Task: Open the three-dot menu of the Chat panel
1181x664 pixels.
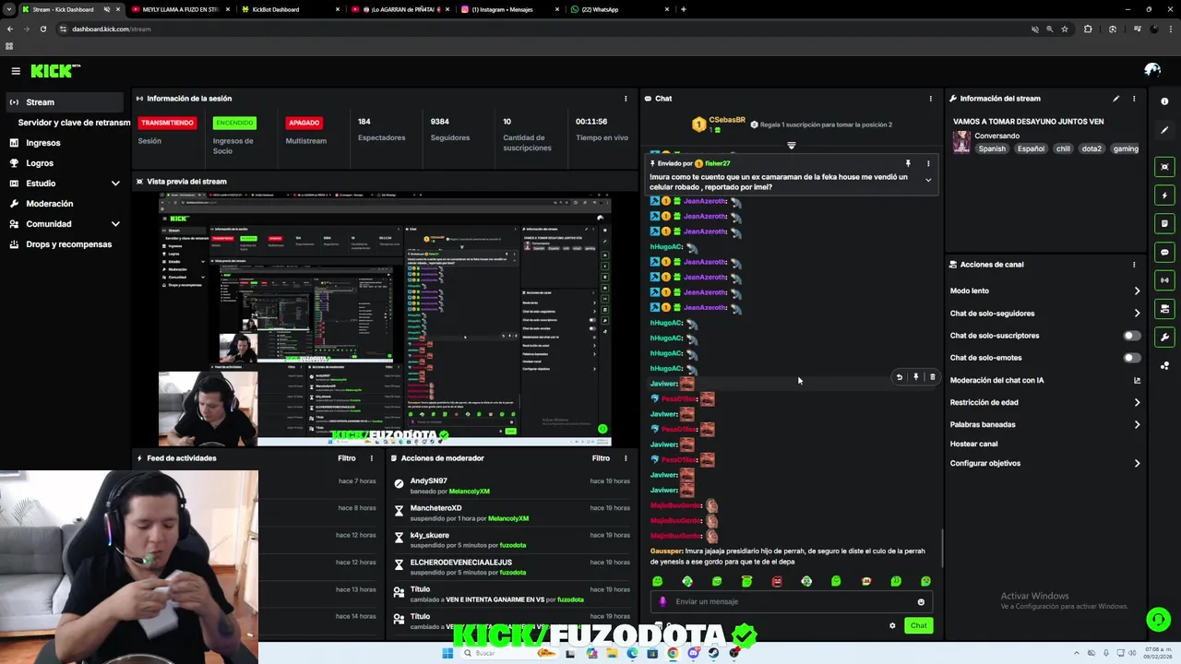Action: tap(930, 99)
